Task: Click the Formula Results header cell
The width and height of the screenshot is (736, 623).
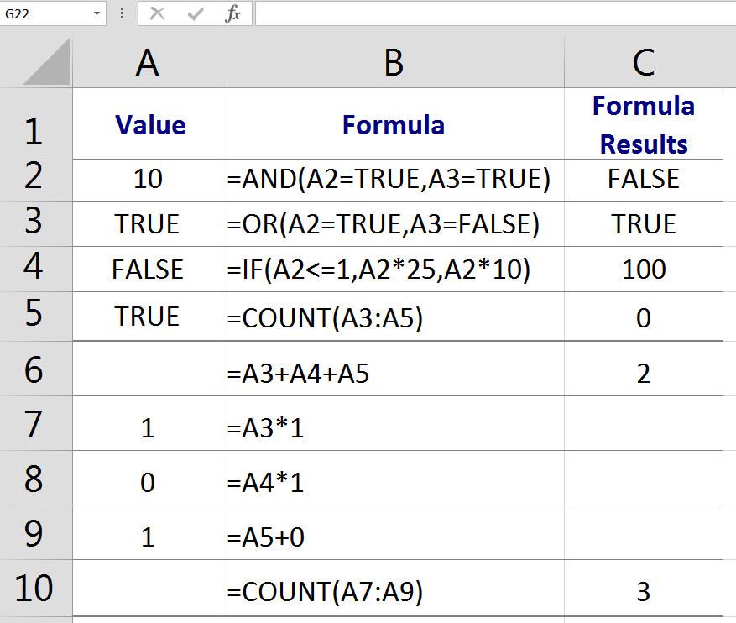Action: (x=643, y=124)
